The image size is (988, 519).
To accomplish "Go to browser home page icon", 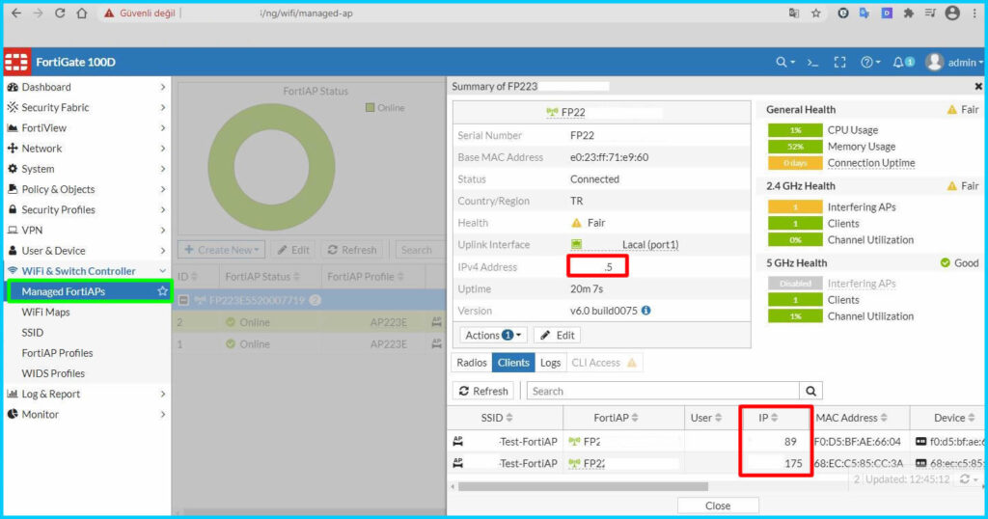I will tap(82, 13).
